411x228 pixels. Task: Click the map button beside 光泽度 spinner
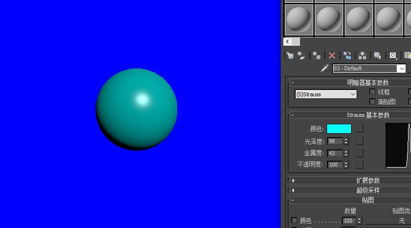359,141
